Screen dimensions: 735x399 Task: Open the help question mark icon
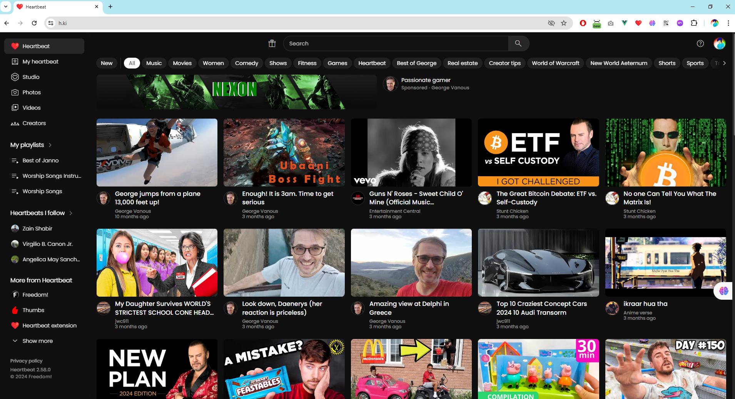[700, 43]
